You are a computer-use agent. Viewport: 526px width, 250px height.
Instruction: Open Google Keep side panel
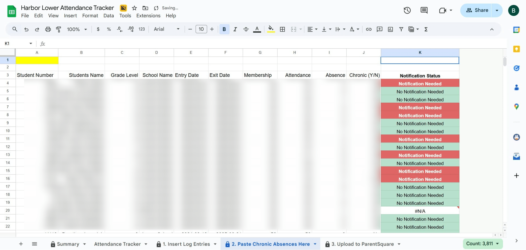[516, 49]
